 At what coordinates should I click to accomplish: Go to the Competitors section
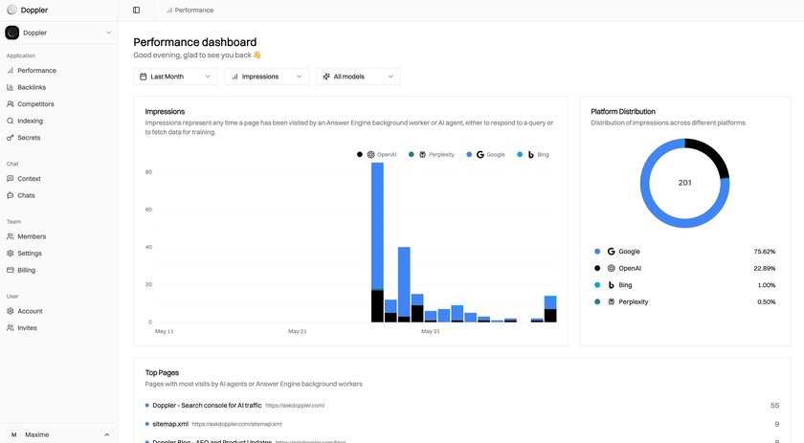[x=35, y=104]
